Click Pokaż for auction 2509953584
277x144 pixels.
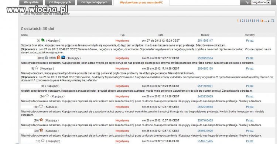click(250, 58)
